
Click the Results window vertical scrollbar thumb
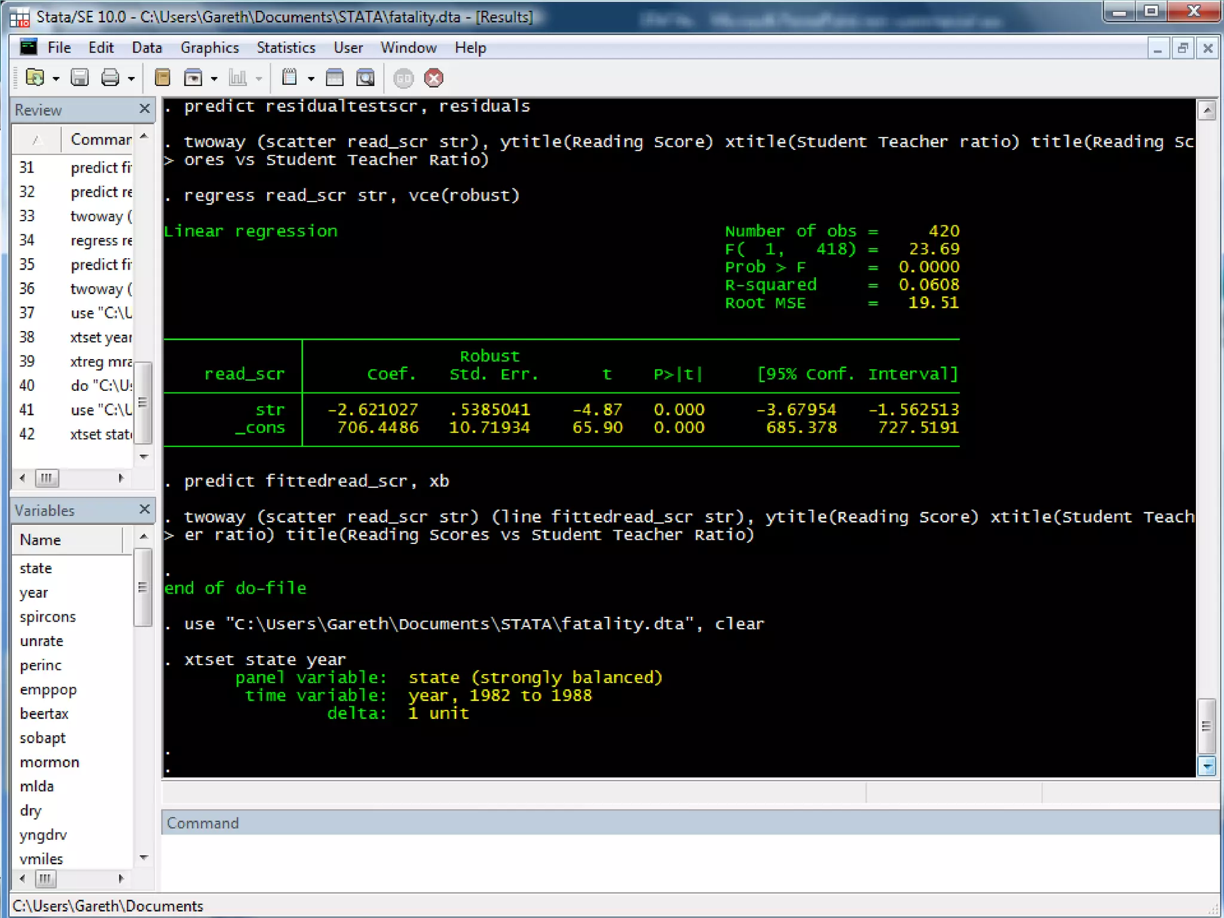[1206, 726]
